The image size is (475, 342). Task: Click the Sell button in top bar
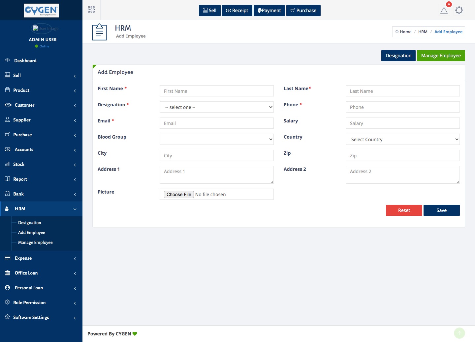210,11
